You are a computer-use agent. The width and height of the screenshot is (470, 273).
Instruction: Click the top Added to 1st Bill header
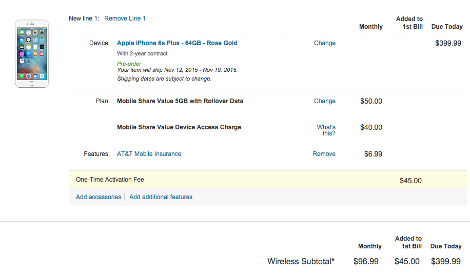[409, 23]
